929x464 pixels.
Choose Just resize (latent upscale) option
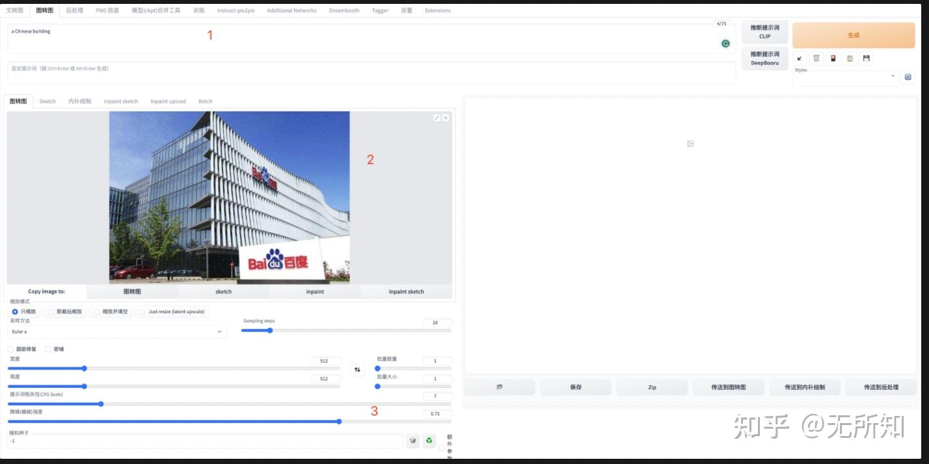pos(142,312)
